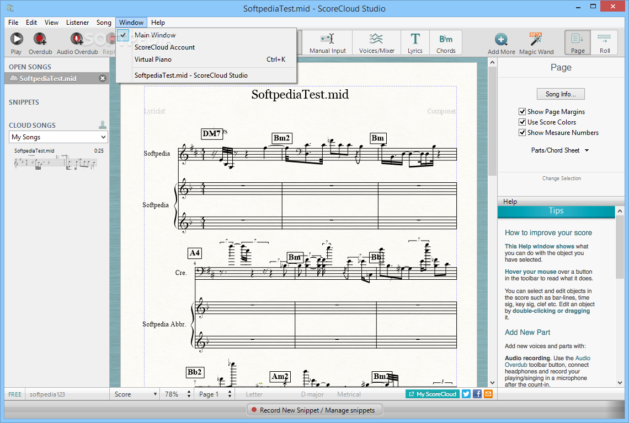Toggle Show Page Margins checkbox
Screen dimensions: 629x423
(x=523, y=111)
